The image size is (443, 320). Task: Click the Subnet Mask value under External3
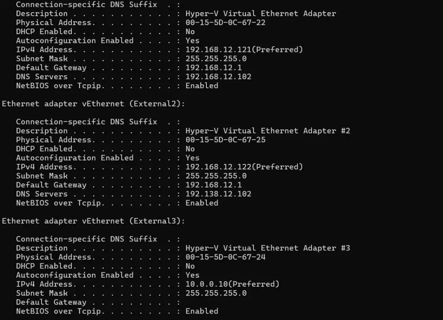(x=216, y=293)
